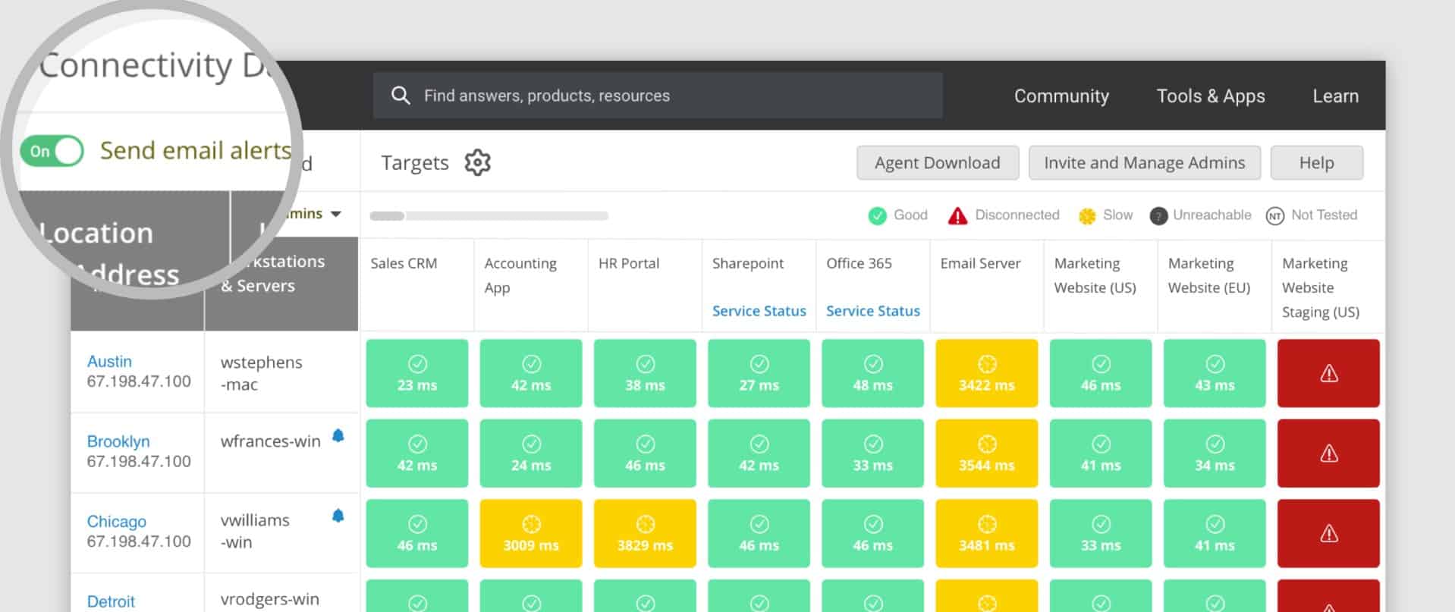Open the Learn menu

point(1335,96)
